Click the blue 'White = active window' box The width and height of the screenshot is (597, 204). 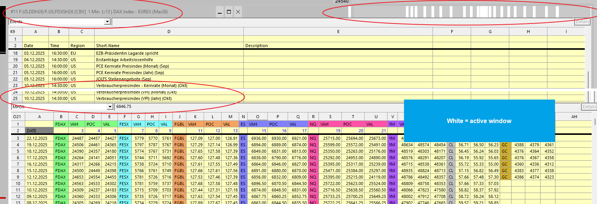[479, 121]
